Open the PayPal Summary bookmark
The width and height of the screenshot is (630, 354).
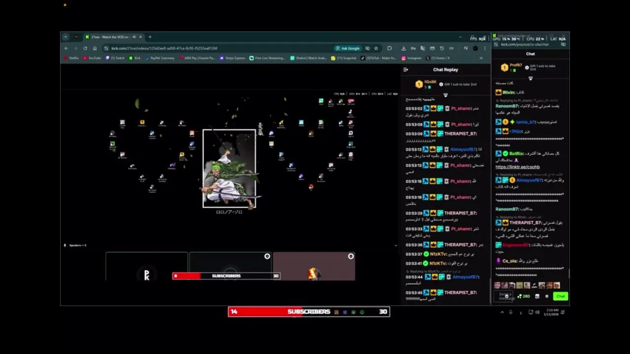coord(160,58)
